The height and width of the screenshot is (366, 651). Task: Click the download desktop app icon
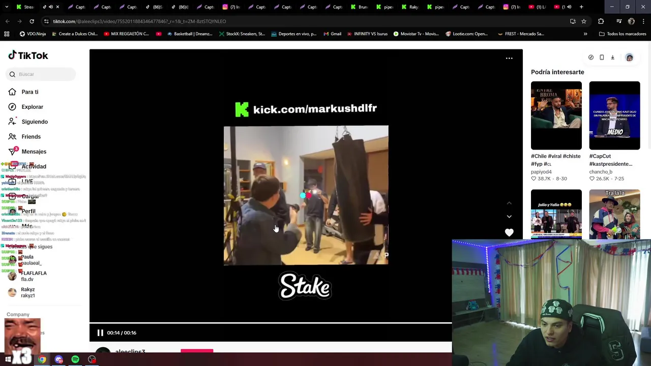click(612, 57)
